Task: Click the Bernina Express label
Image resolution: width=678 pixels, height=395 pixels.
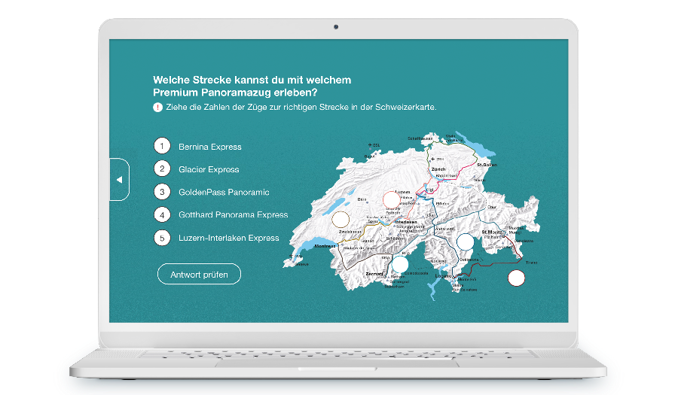Action: pos(210,147)
